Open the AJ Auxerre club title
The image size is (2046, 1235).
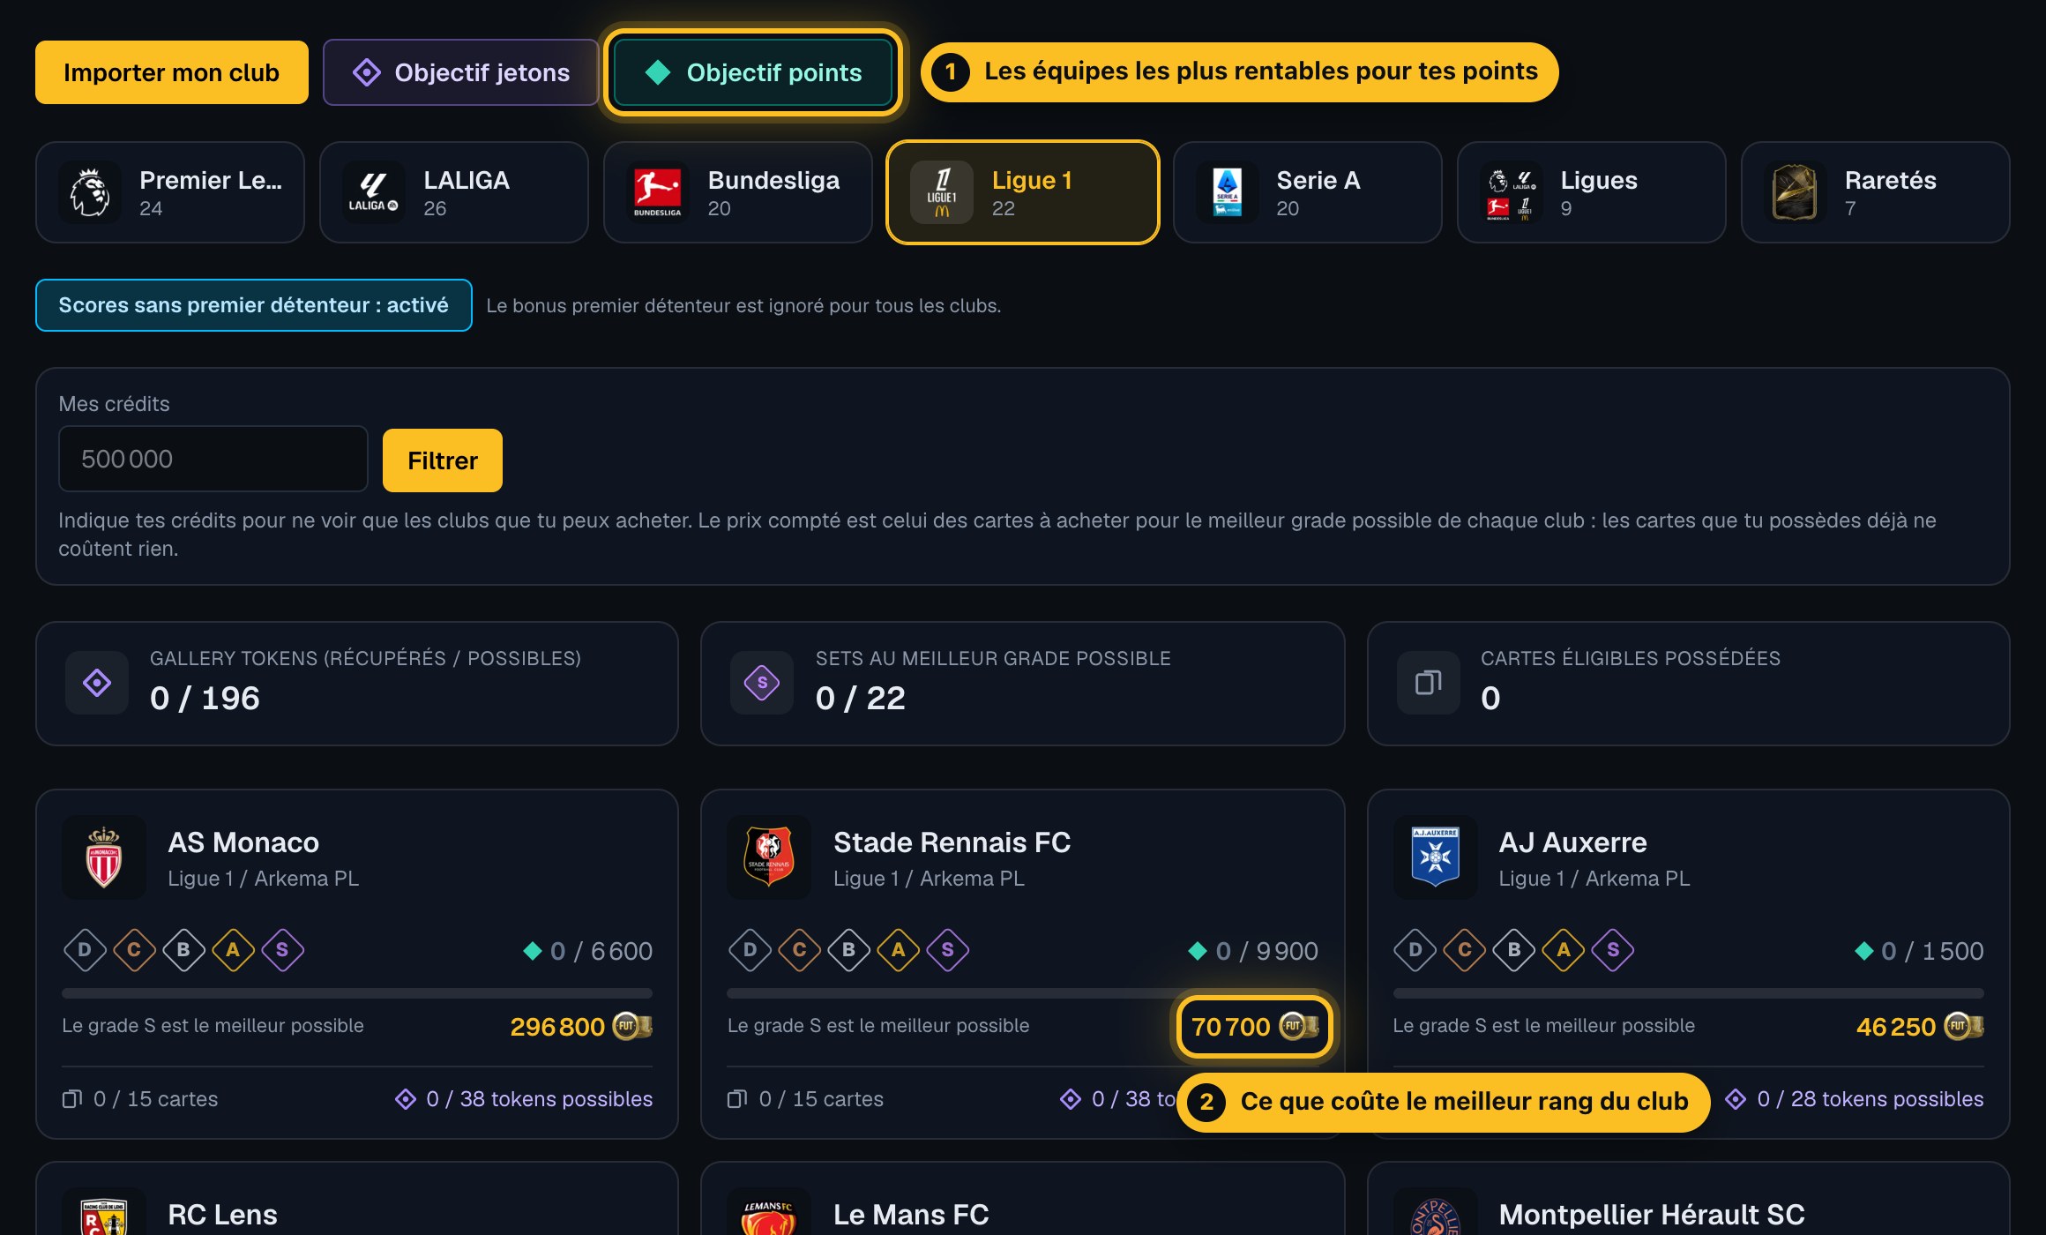point(1572,842)
